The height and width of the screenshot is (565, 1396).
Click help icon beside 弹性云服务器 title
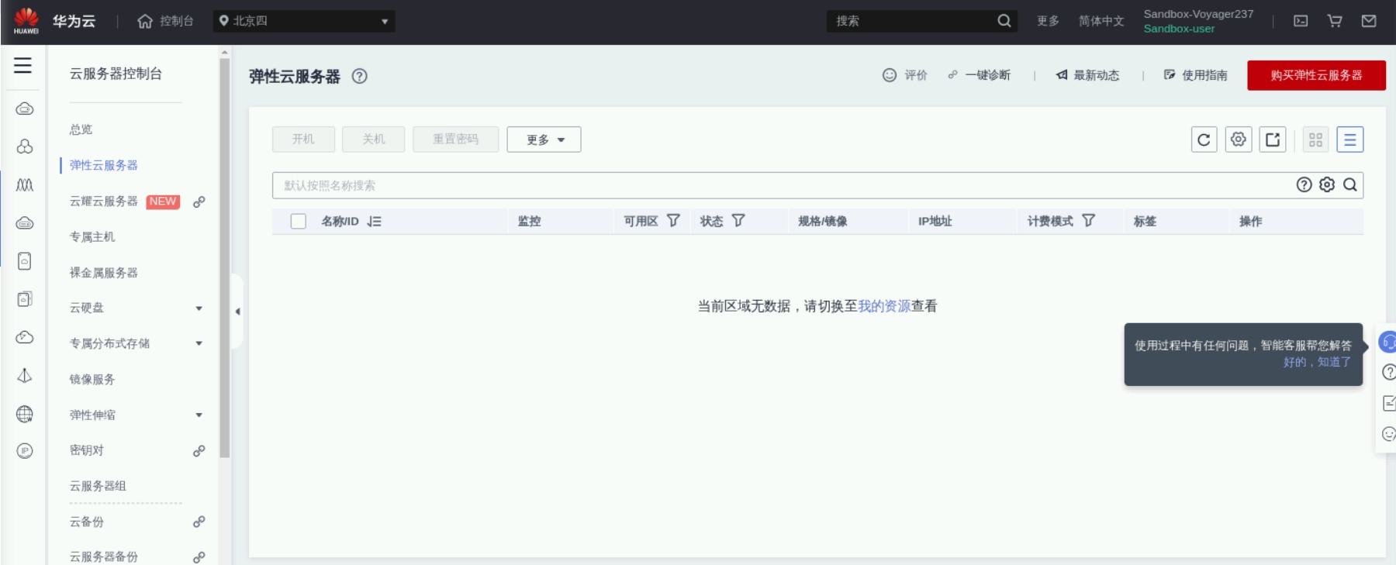(359, 76)
